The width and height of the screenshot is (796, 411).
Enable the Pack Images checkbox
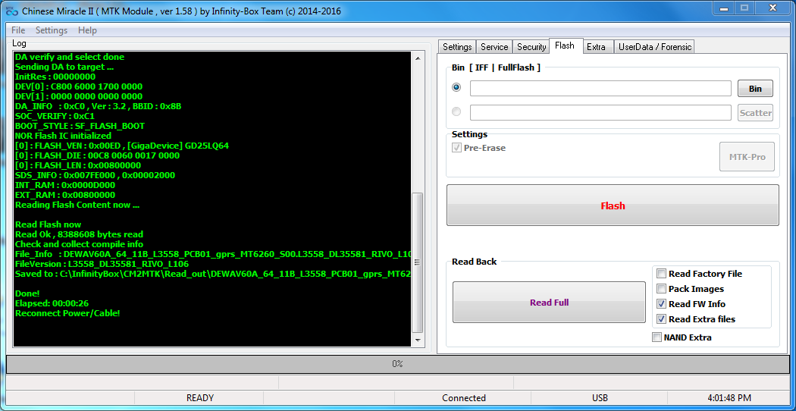(x=662, y=289)
